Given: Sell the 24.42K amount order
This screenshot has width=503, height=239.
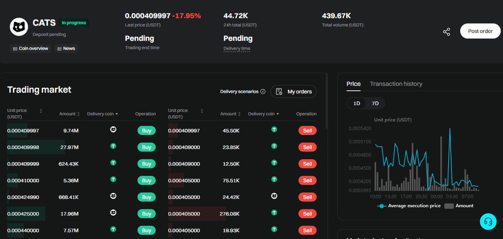Looking at the screenshot, I should (x=307, y=197).
